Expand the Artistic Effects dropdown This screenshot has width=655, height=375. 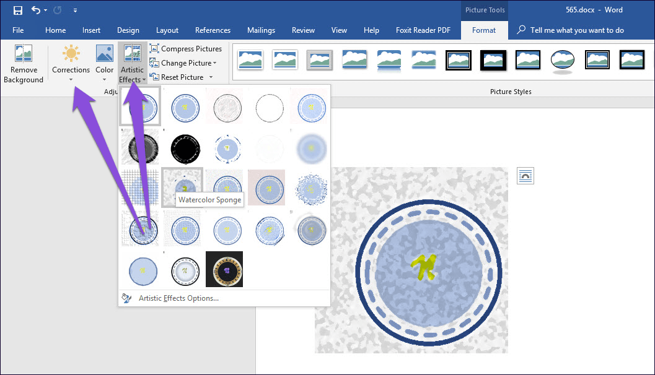pyautogui.click(x=132, y=64)
